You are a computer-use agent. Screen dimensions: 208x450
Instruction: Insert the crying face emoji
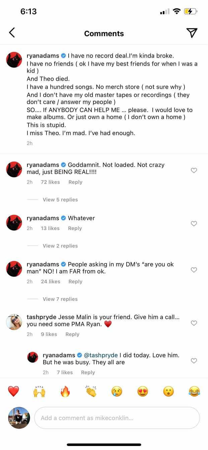click(117, 391)
